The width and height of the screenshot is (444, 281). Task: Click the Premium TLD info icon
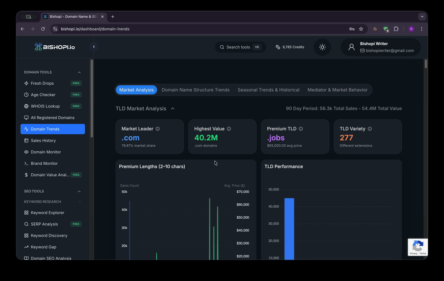coord(301,129)
